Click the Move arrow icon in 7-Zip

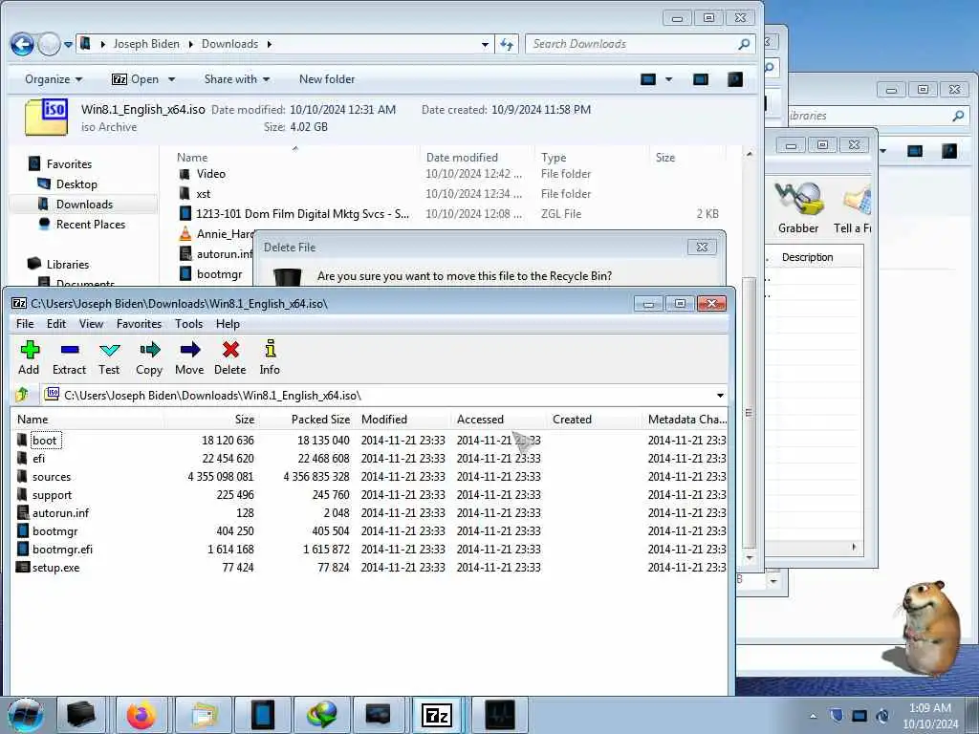pos(189,357)
